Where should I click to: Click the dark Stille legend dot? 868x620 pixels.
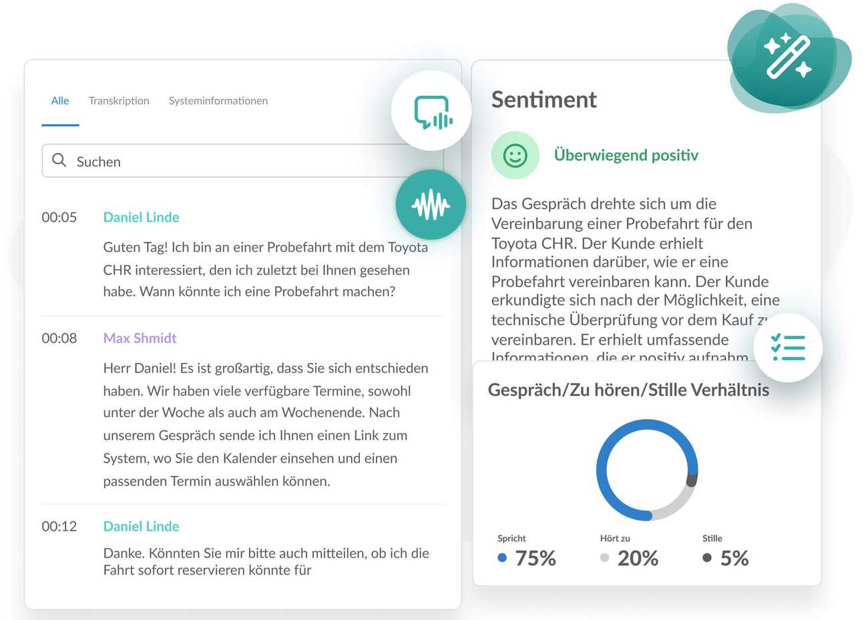click(707, 558)
